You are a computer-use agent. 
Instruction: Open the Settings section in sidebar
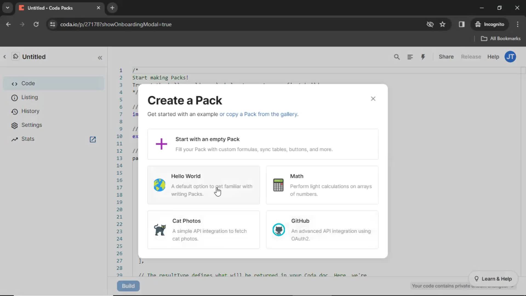[53, 125]
